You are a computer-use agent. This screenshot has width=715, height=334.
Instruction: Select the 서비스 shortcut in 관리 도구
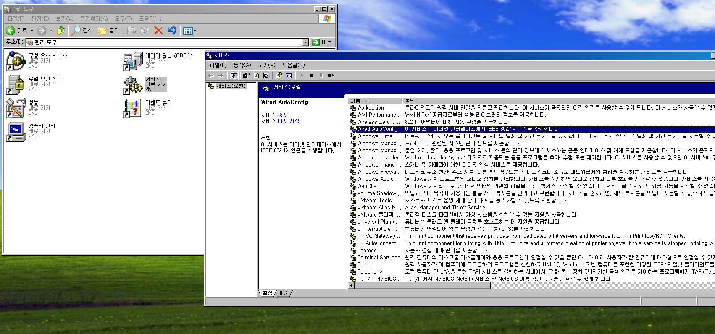pyautogui.click(x=145, y=84)
